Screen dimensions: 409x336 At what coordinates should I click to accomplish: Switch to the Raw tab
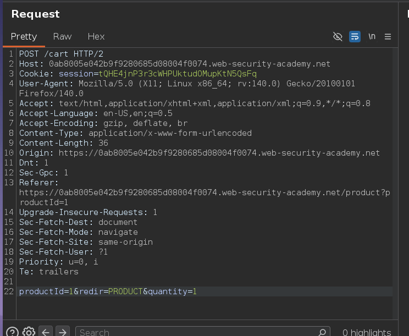[62, 36]
